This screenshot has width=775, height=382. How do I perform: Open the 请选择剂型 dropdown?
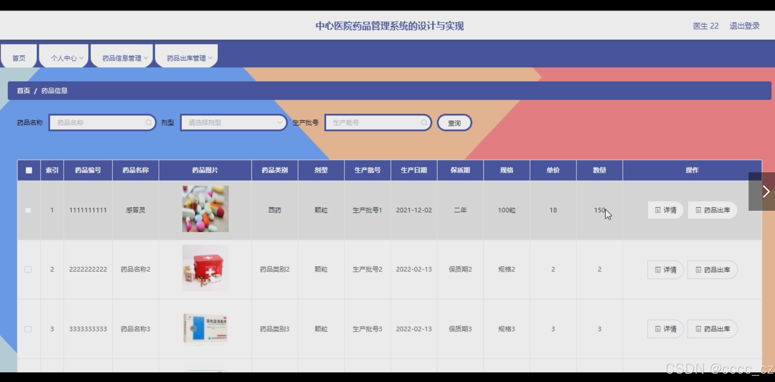coord(233,123)
